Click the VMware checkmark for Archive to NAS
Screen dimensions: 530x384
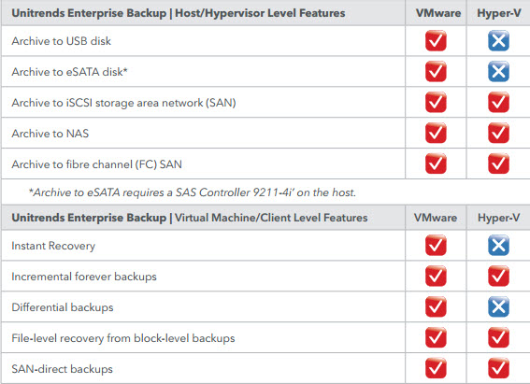pos(436,133)
